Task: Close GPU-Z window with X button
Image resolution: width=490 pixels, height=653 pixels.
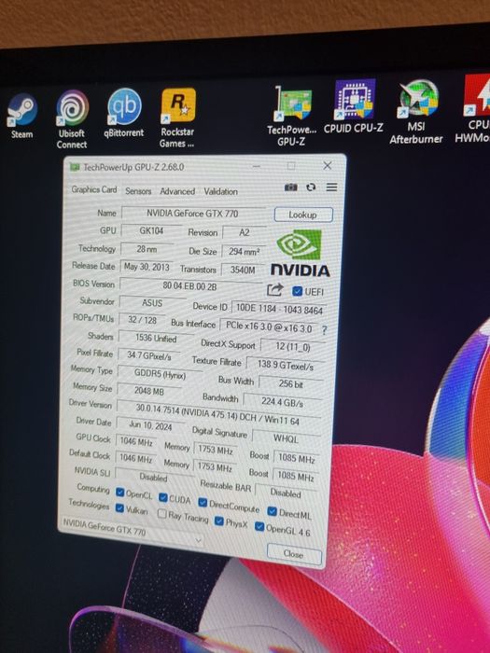Action: (328, 165)
